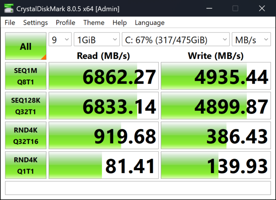This screenshot has width=276, height=200.
Task: Close the CrystalDiskMark window
Action: pyautogui.click(x=262, y=8)
